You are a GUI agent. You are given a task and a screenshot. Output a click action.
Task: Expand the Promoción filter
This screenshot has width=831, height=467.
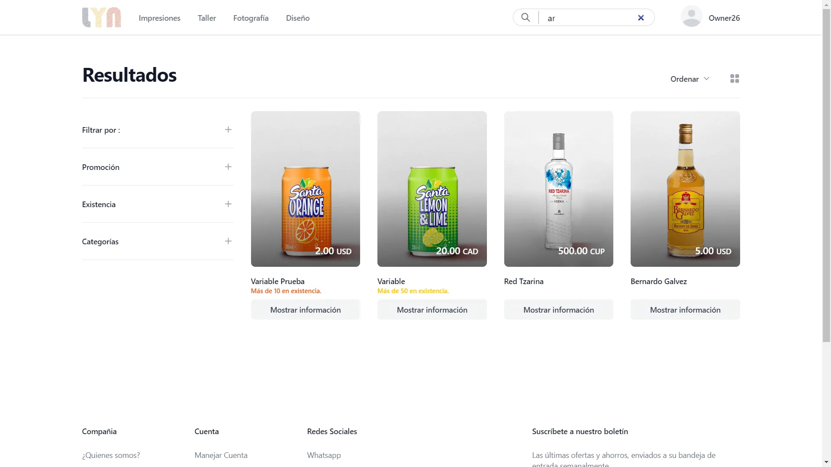228,167
